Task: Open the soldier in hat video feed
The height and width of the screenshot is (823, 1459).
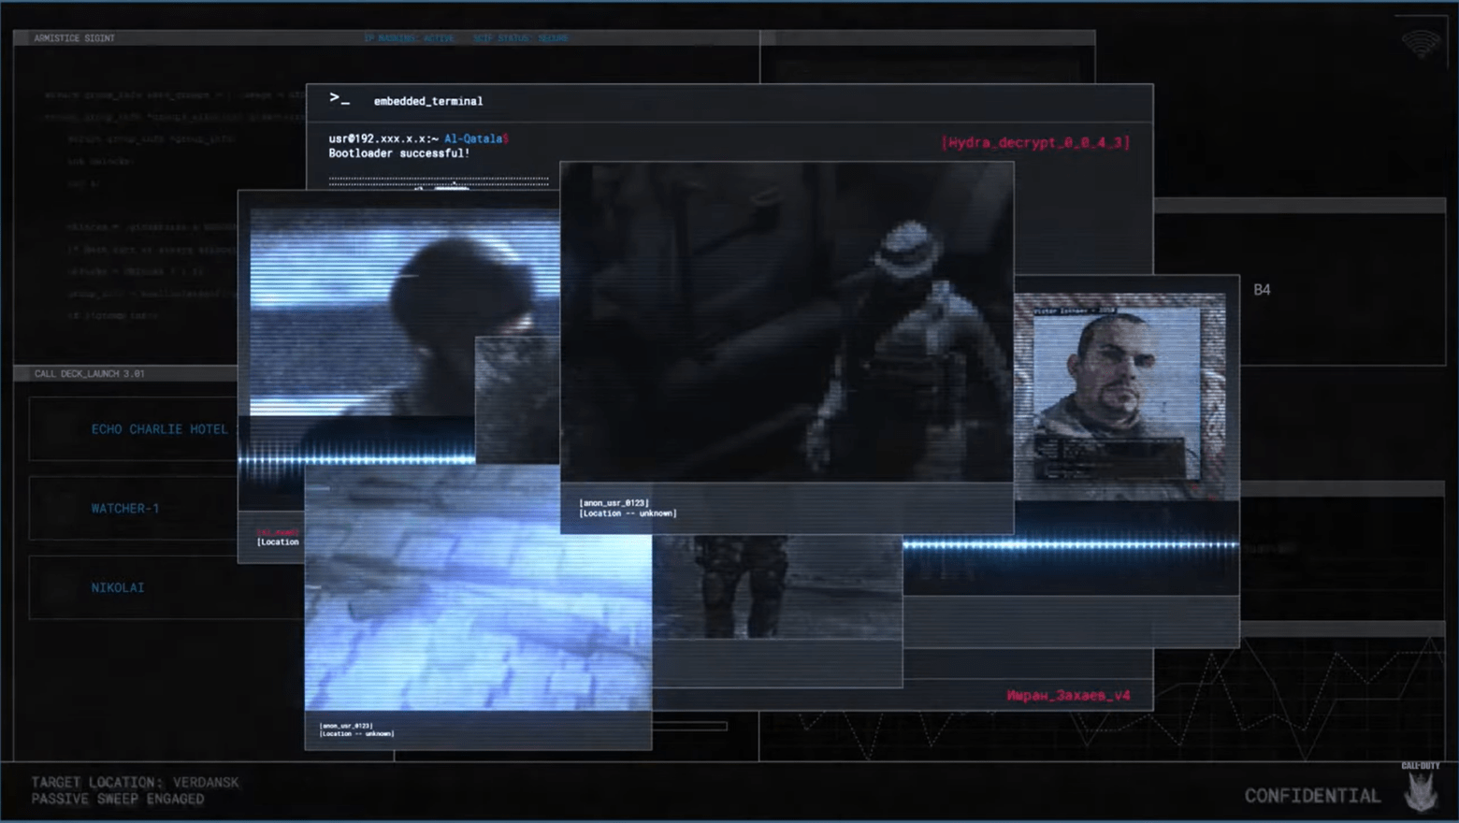Action: 787,322
